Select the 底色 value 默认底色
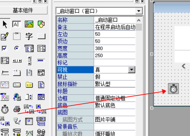This screenshot has width=190, height=136. [114, 106]
